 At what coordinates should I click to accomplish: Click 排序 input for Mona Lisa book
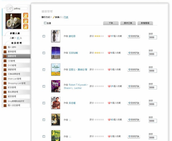coord(153,121)
